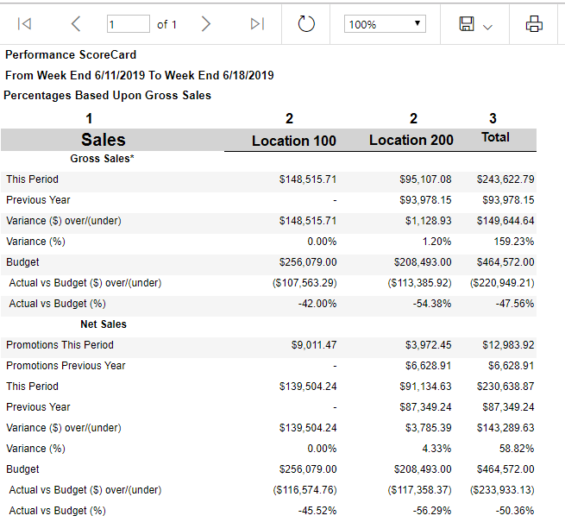This screenshot has height=522, width=565.
Task: Select net variance total $143,289.63
Action: (505, 428)
